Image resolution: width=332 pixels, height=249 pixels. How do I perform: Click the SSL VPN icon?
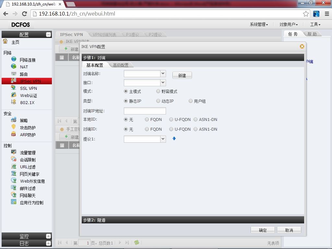point(14,88)
